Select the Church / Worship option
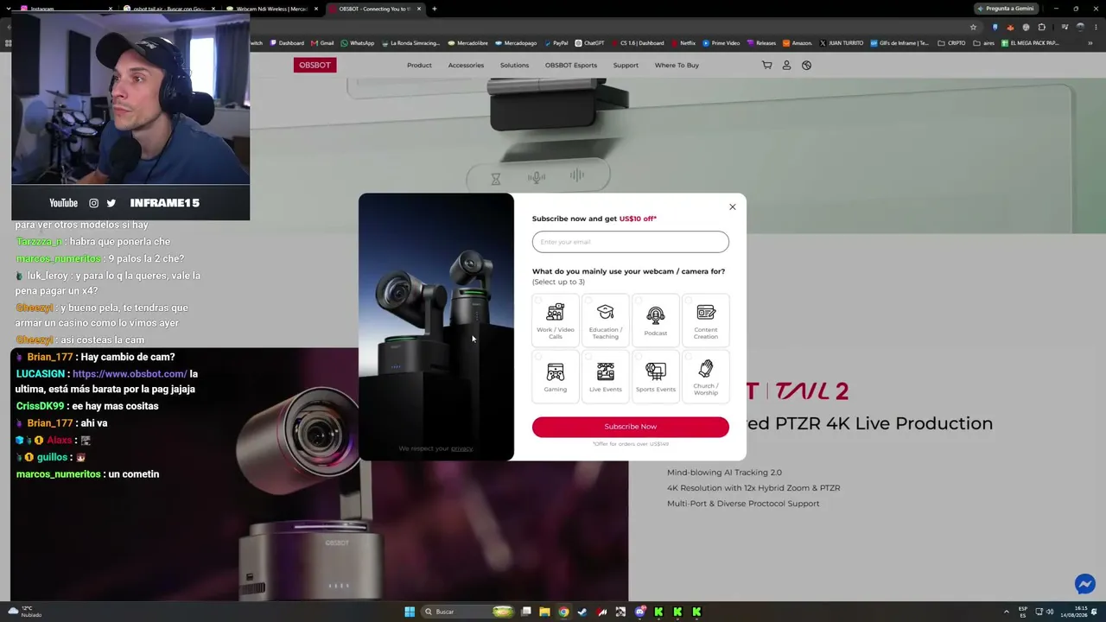 706,377
